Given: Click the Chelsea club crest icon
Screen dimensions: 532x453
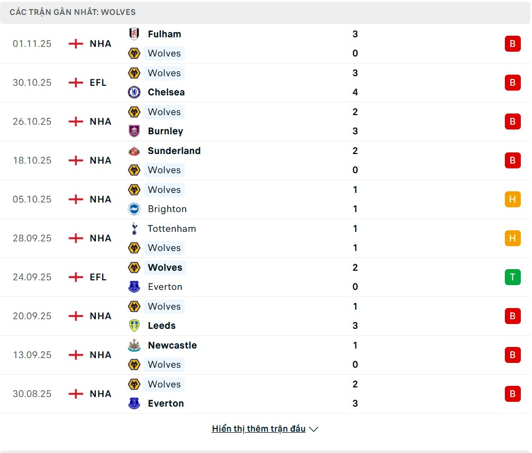Looking at the screenshot, I should tap(134, 92).
